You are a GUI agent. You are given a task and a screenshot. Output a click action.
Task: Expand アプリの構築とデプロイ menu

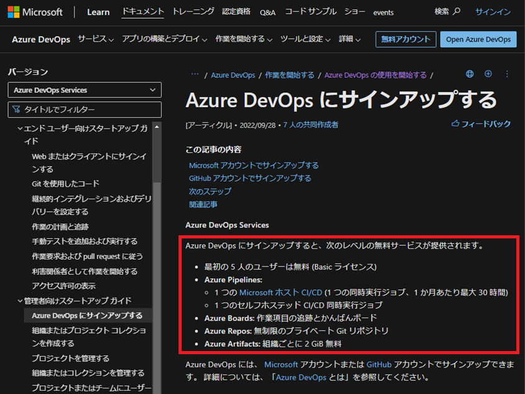164,39
